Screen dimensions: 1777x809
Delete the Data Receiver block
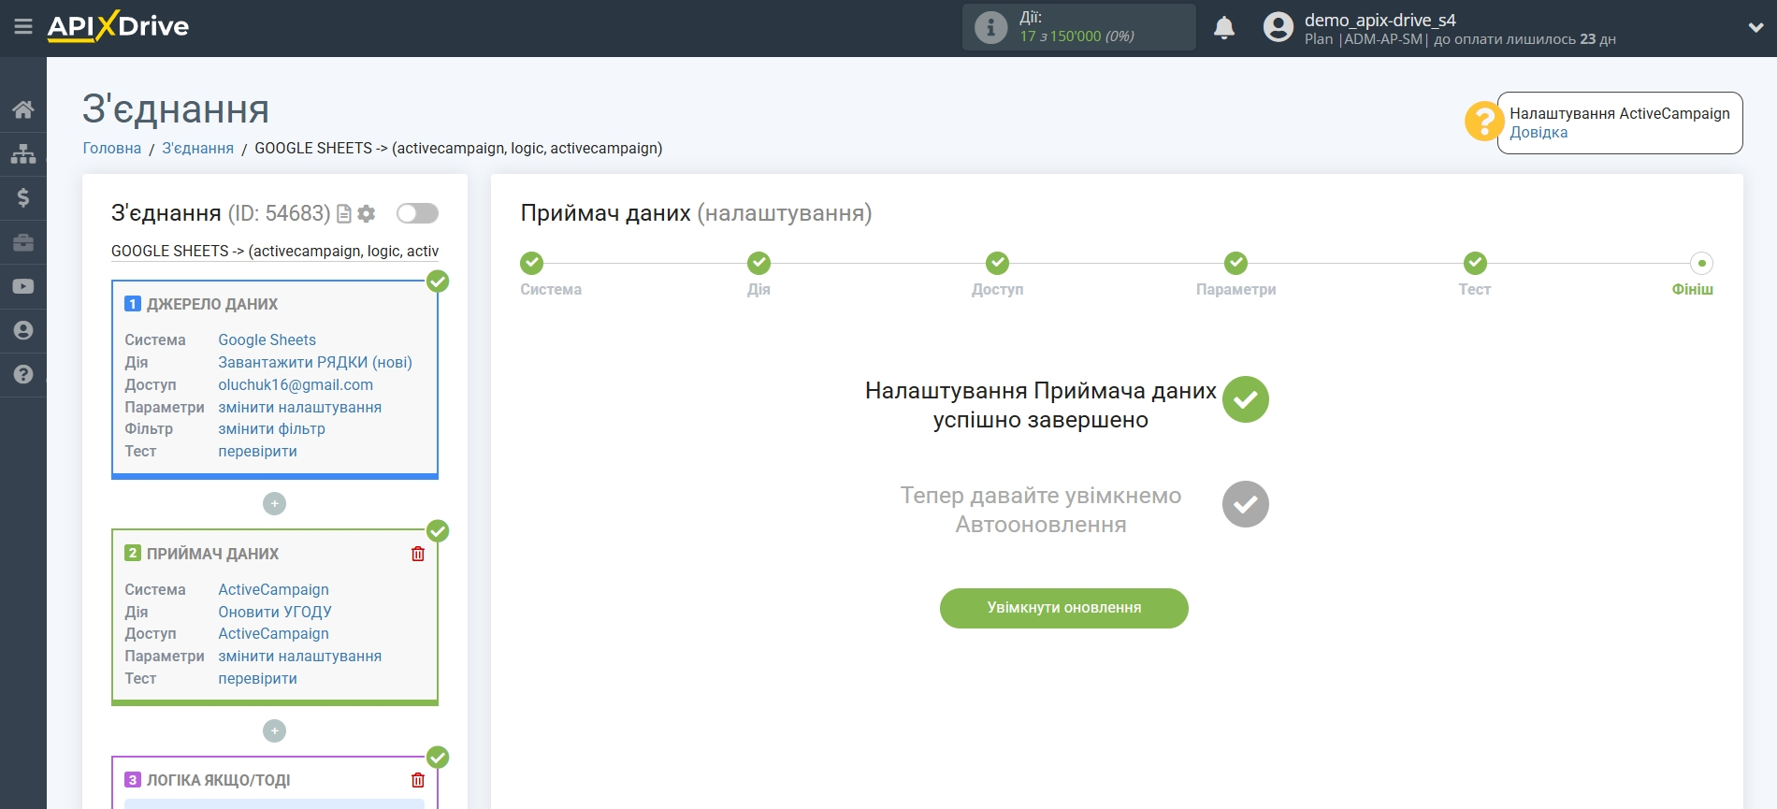pos(418,554)
